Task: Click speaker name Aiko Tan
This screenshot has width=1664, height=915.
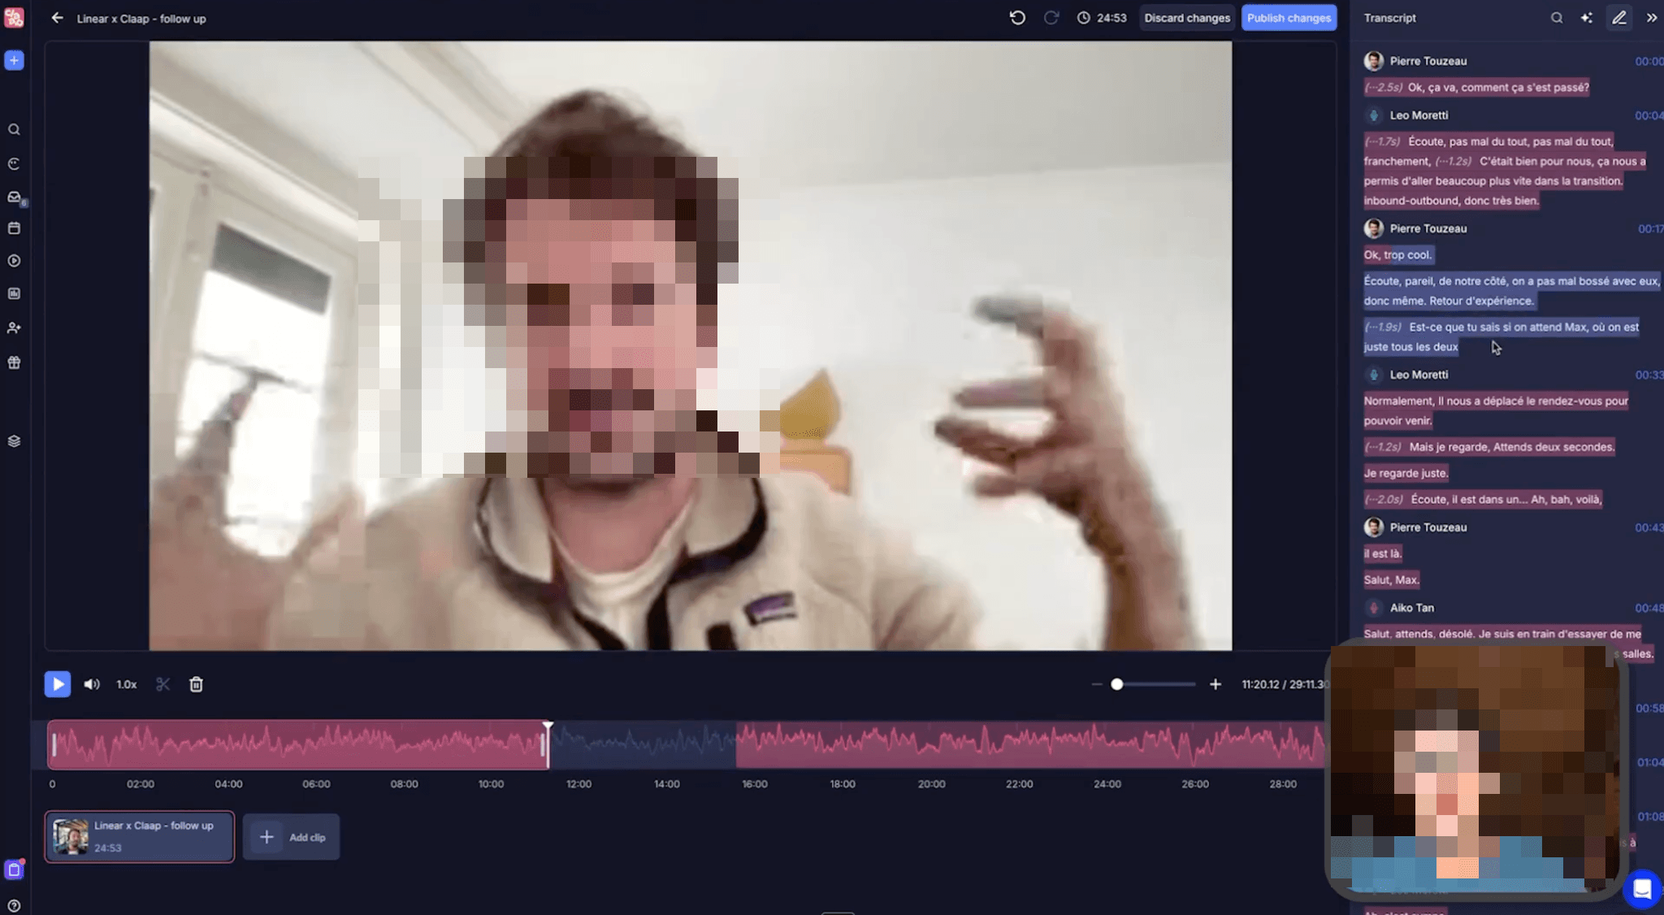Action: tap(1411, 608)
